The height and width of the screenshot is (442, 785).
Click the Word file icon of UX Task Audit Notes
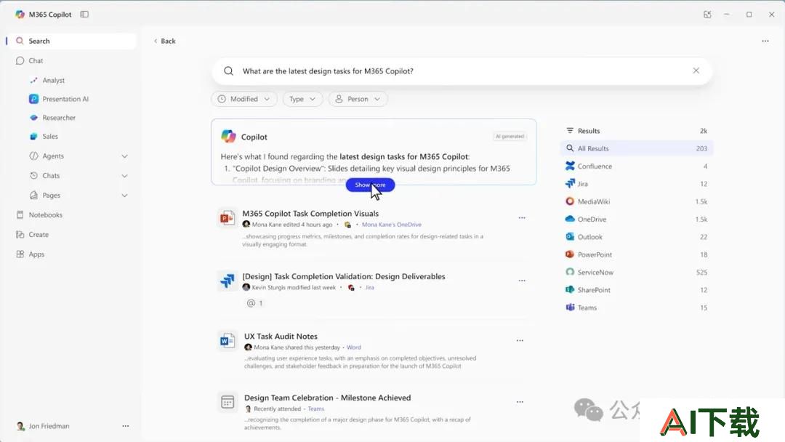click(228, 342)
